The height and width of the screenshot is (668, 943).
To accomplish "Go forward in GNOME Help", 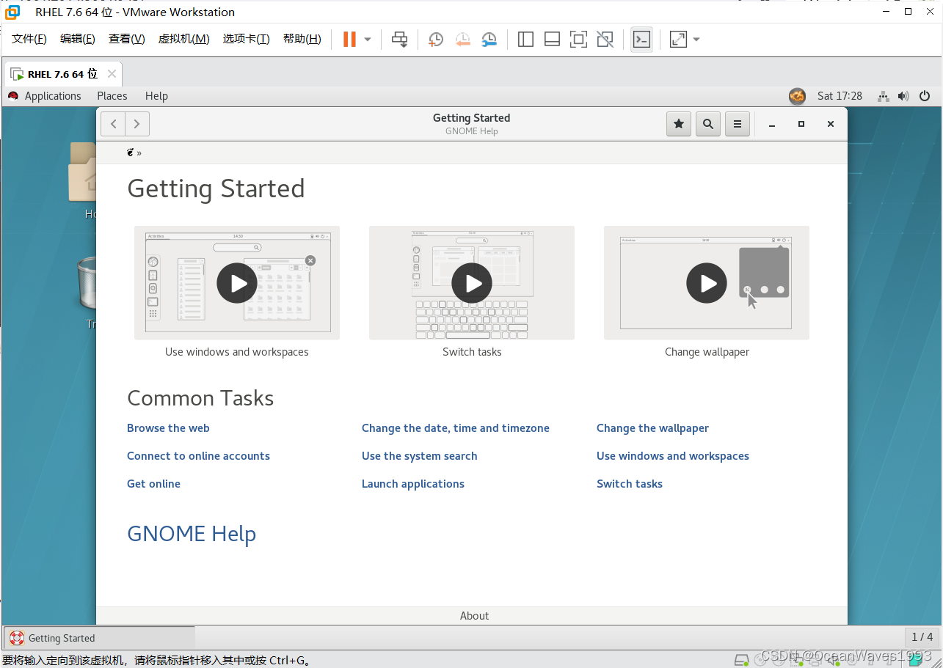I will (137, 124).
